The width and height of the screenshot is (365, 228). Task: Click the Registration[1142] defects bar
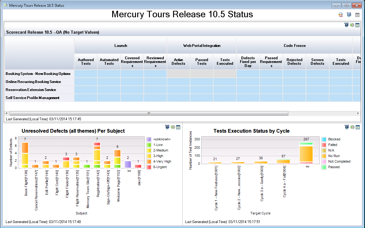[97, 155]
